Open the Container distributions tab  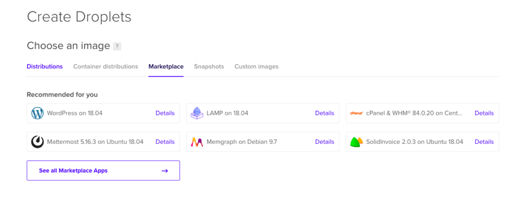tap(105, 67)
